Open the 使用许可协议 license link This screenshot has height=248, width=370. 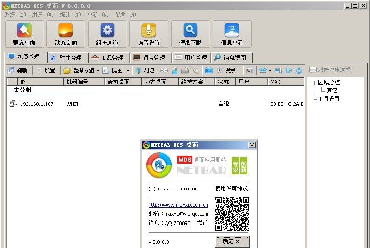(x=231, y=189)
